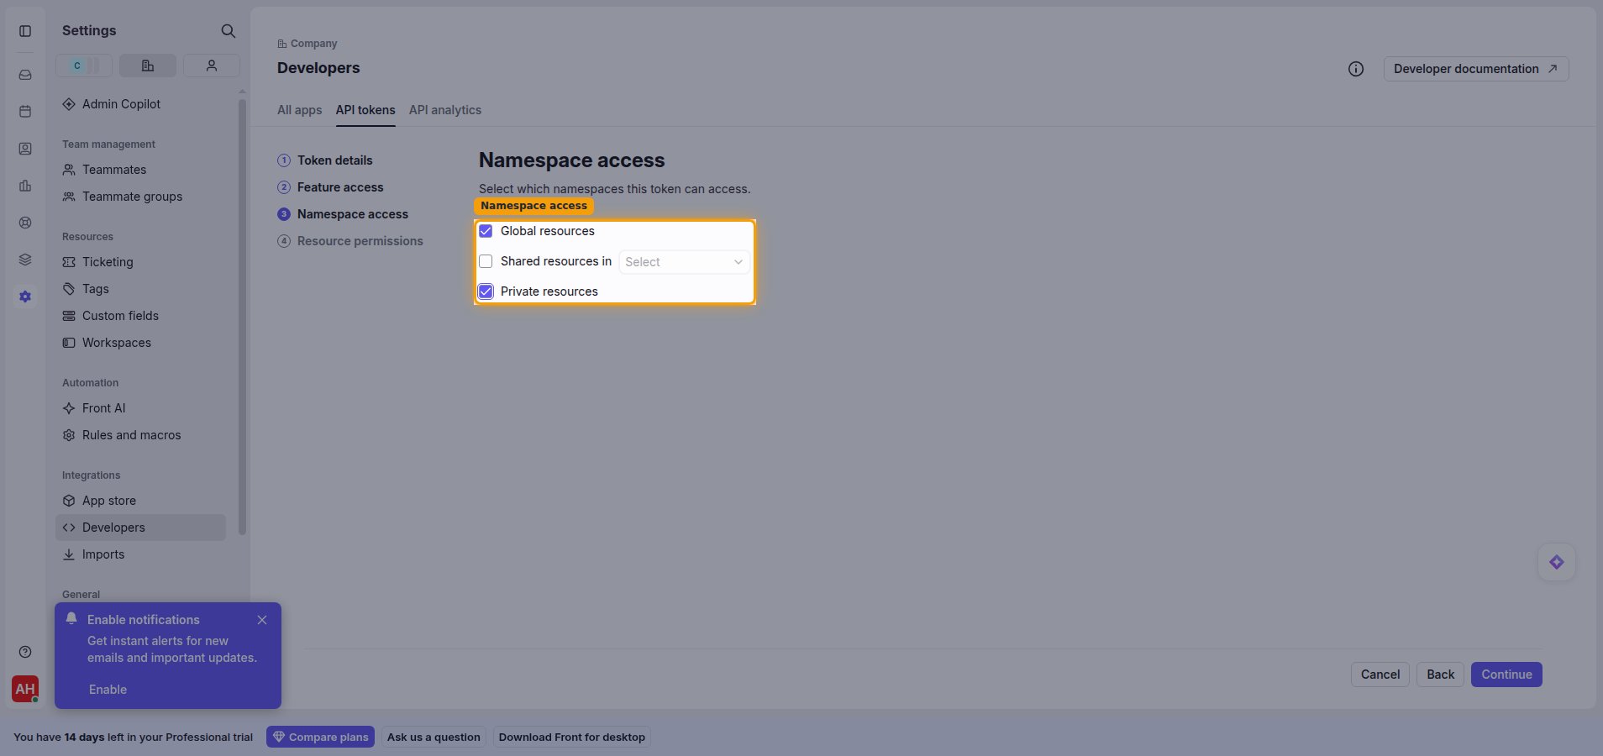This screenshot has height=756, width=1603.
Task: Open Teammate groups settings
Action: click(x=140, y=197)
